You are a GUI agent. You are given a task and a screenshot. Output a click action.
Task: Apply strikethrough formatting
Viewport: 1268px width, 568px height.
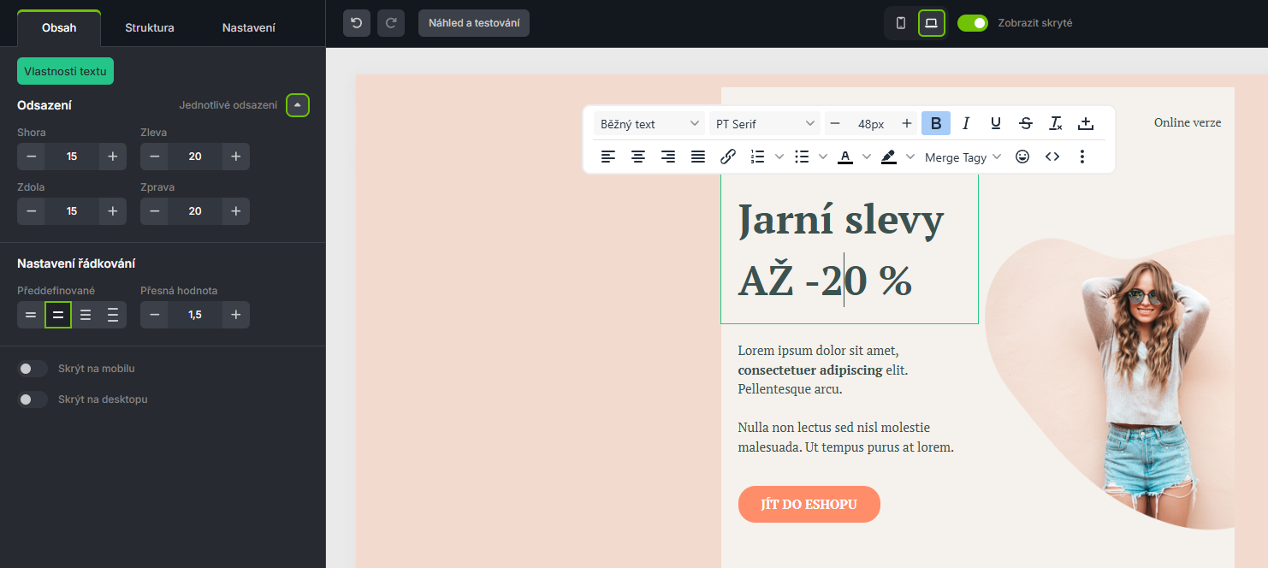[x=1026, y=124]
